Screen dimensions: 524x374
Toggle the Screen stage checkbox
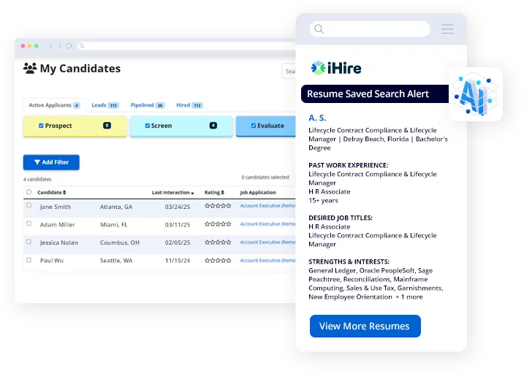click(148, 126)
